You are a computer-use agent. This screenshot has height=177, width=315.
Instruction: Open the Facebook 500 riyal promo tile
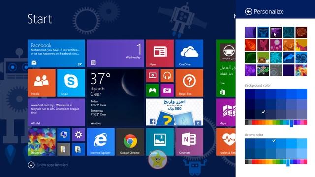[x=174, y=113]
